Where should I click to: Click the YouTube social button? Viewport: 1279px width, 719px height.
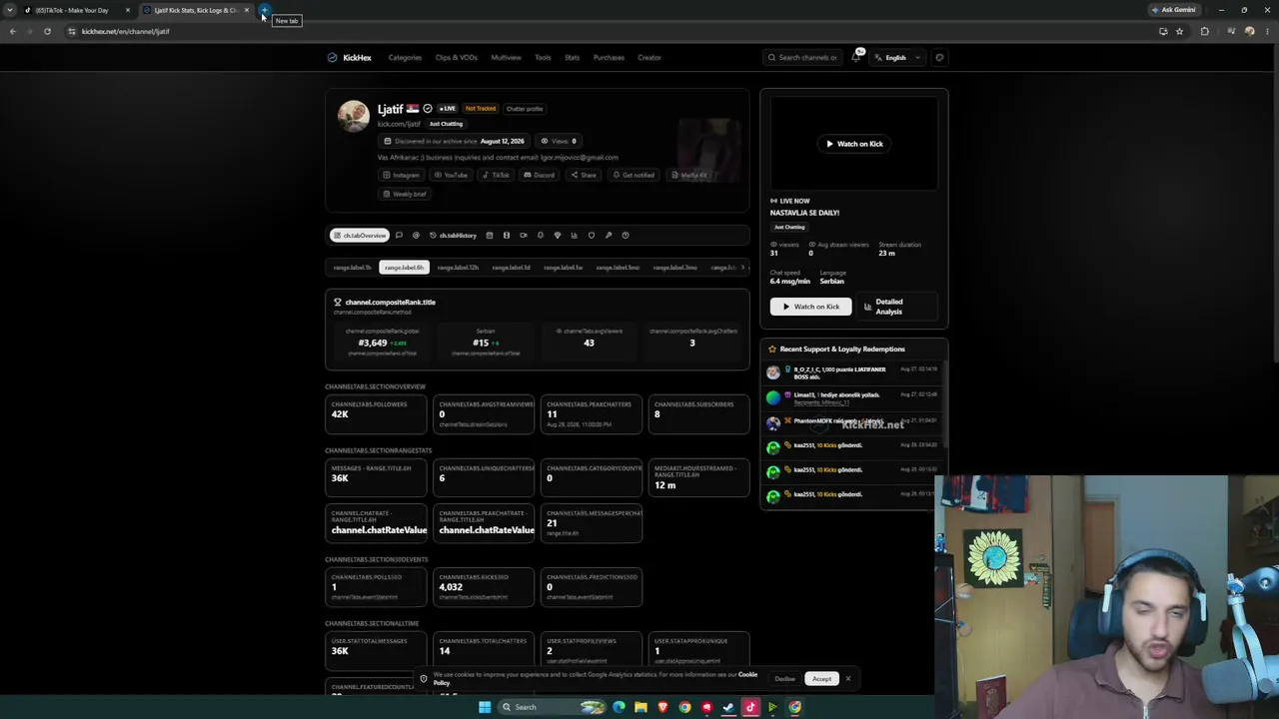click(x=451, y=175)
